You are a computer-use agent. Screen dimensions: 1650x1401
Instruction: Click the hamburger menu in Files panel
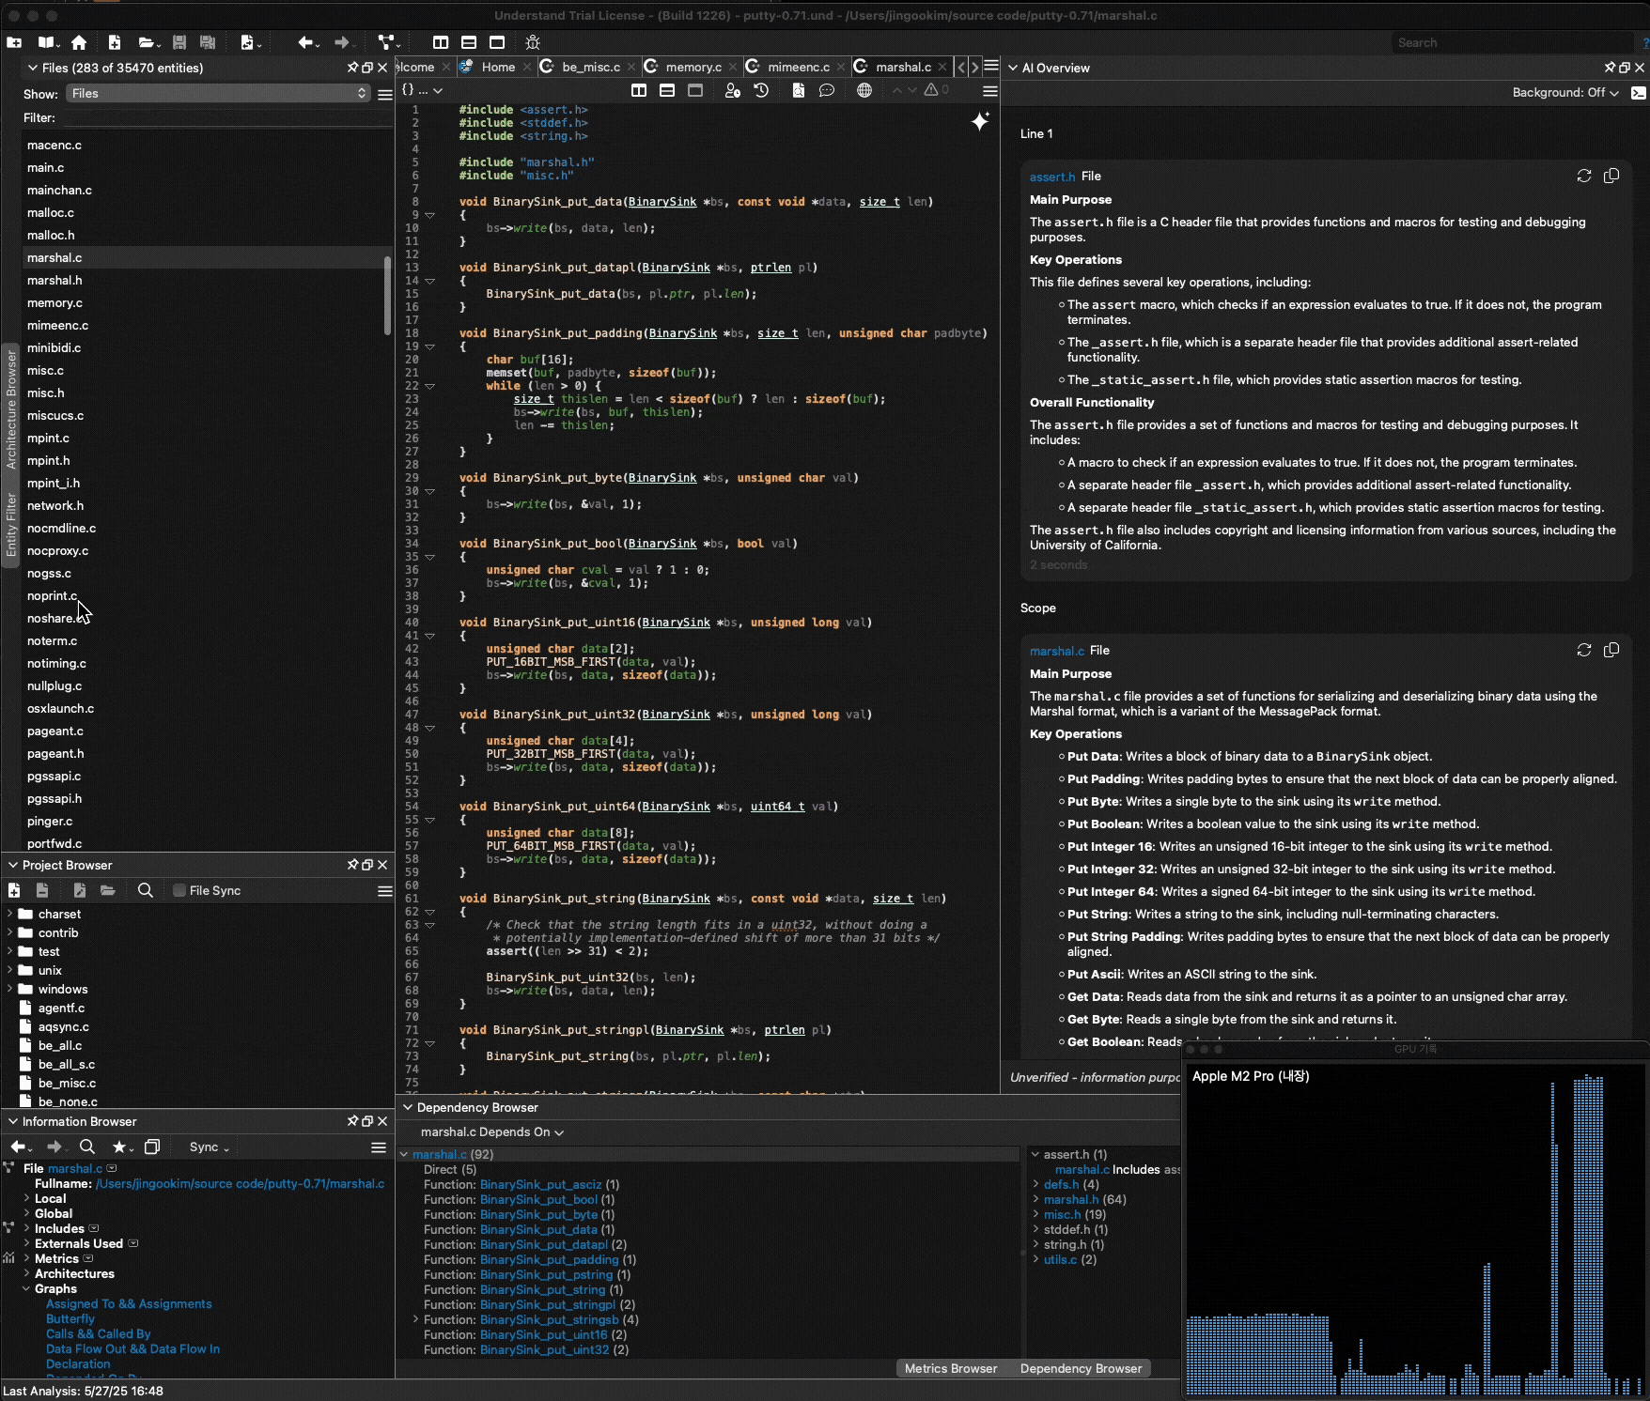[385, 94]
